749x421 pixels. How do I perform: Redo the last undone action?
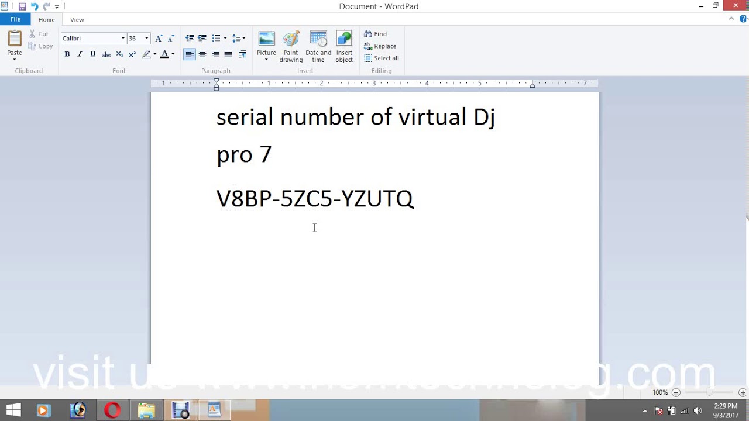[x=47, y=6]
